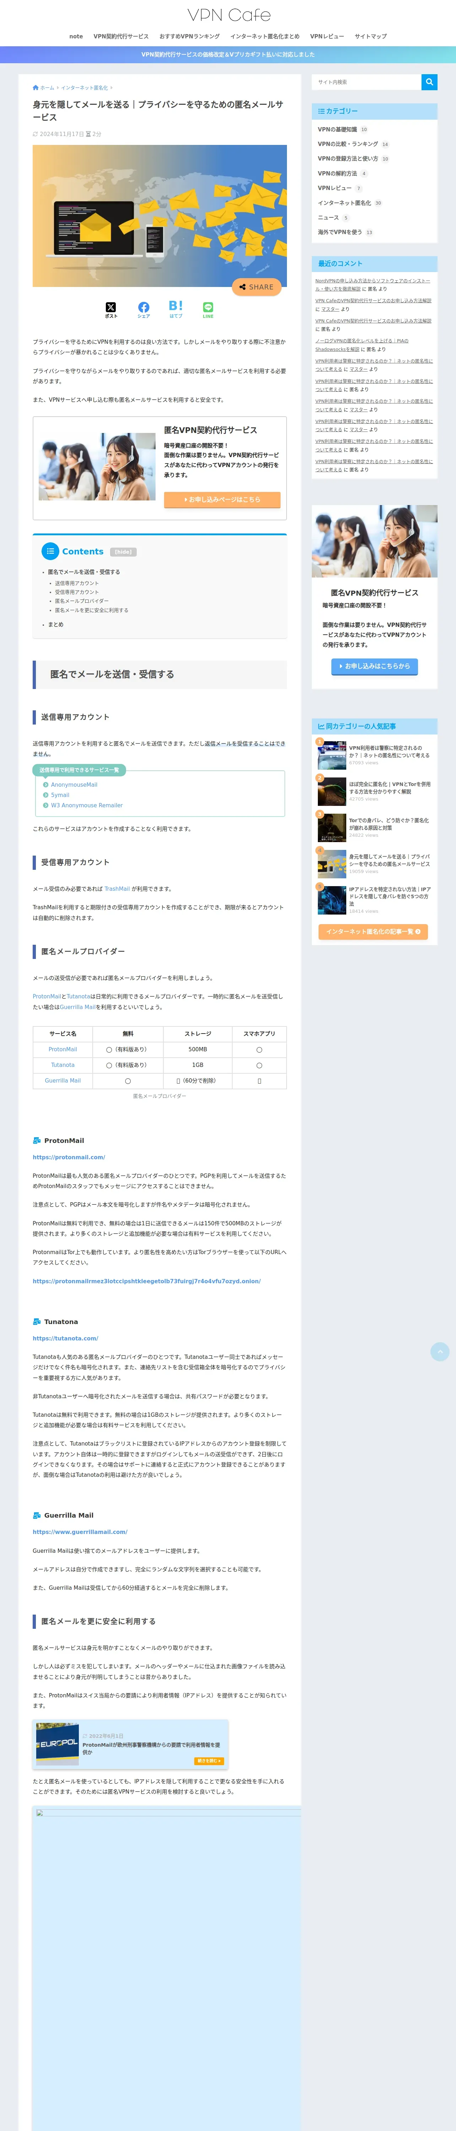456x2131 pixels.
Task: Open インターネット匿名化まとめ menu item
Action: pyautogui.click(x=265, y=36)
